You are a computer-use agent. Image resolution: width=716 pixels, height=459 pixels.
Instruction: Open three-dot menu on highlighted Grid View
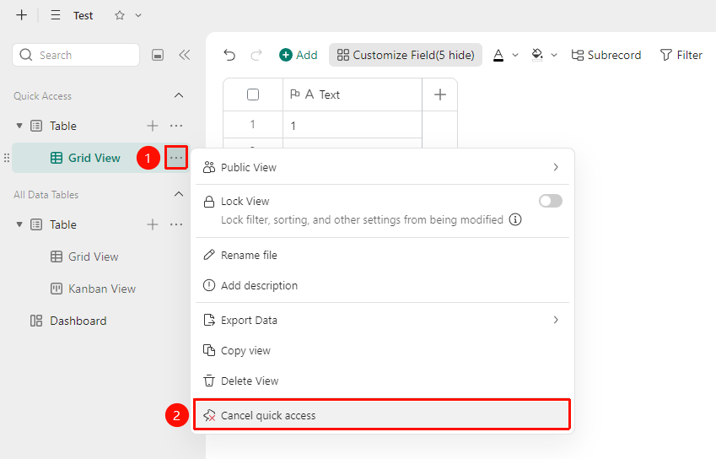[176, 158]
